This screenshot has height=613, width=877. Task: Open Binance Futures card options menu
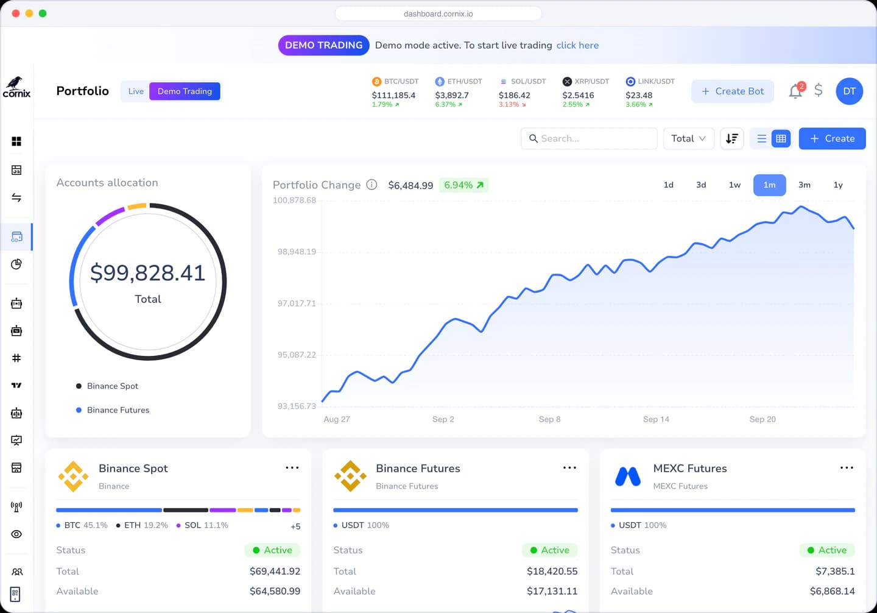(569, 467)
